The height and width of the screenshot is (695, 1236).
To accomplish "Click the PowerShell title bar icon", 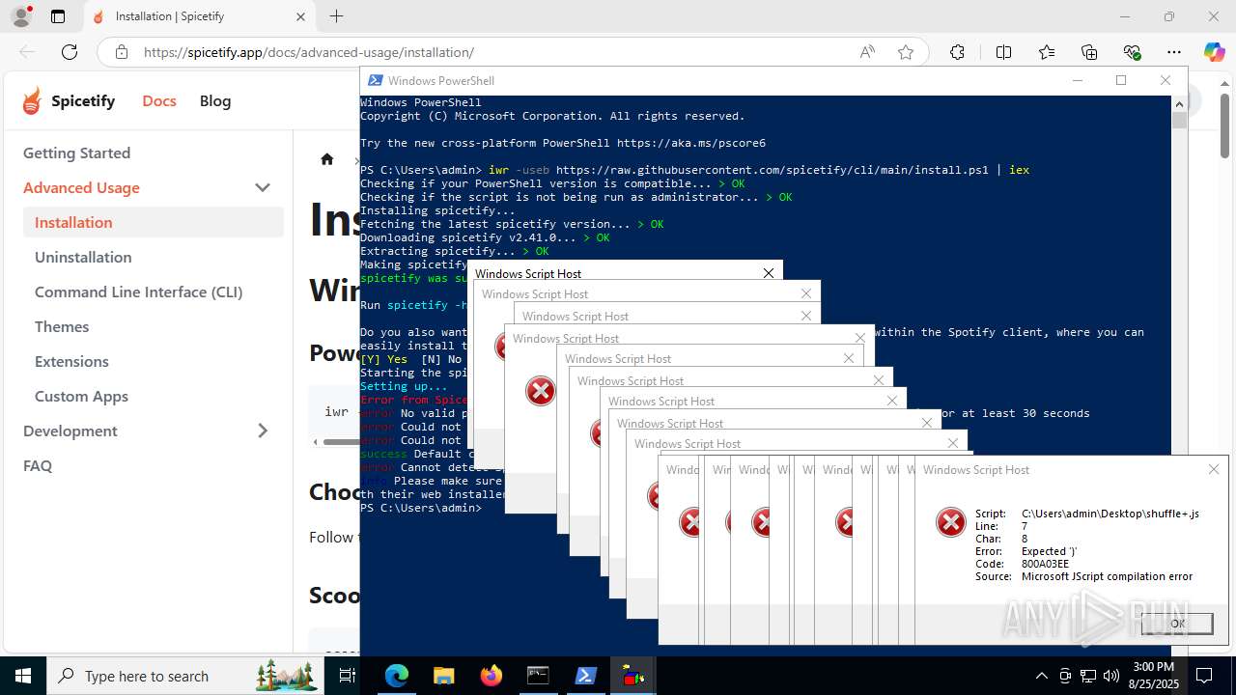I will [374, 80].
